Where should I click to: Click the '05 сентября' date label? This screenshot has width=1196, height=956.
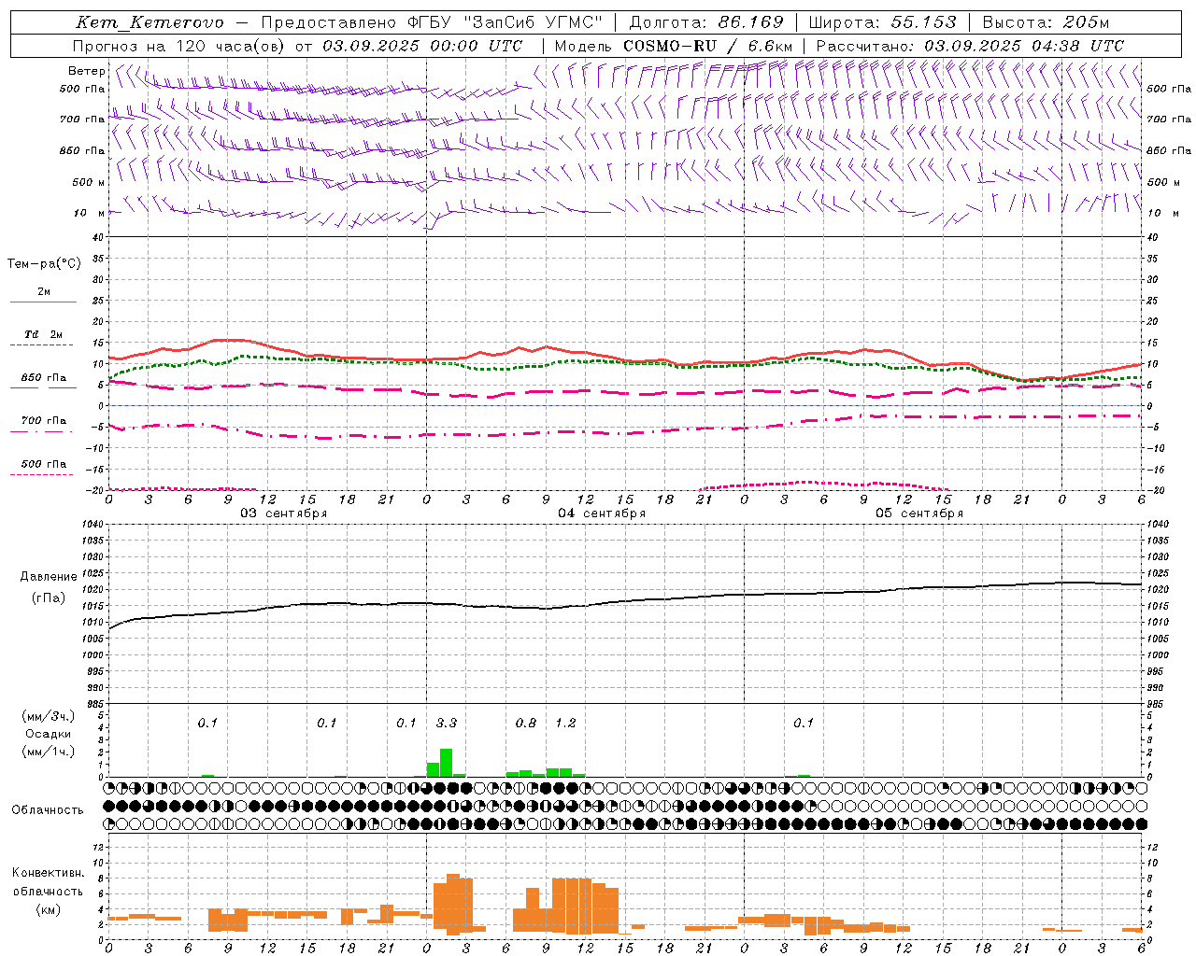click(919, 513)
